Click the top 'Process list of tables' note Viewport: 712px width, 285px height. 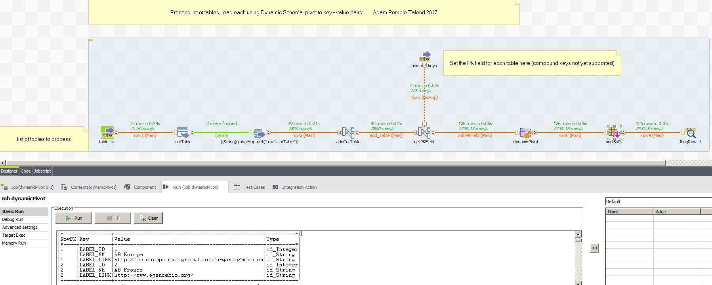[x=304, y=12]
